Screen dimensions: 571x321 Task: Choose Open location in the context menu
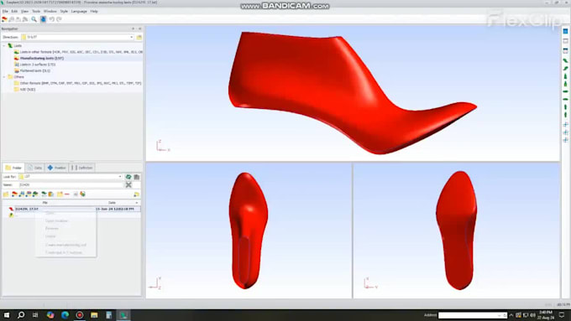(57, 220)
